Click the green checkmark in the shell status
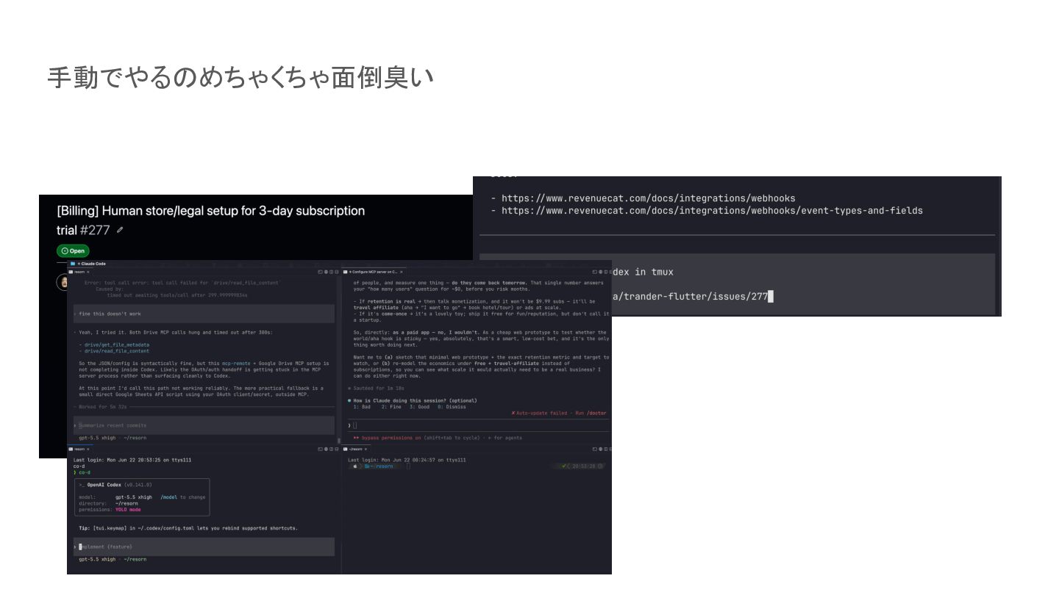Image resolution: width=1059 pixels, height=595 pixels. coord(563,466)
